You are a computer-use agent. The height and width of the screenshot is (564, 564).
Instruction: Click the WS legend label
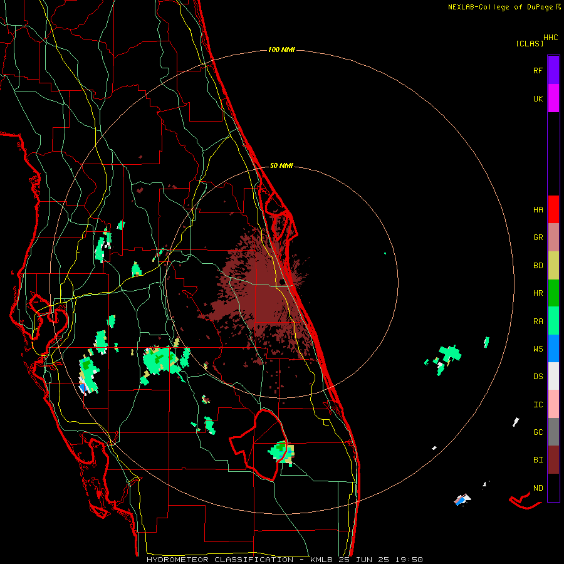point(538,349)
